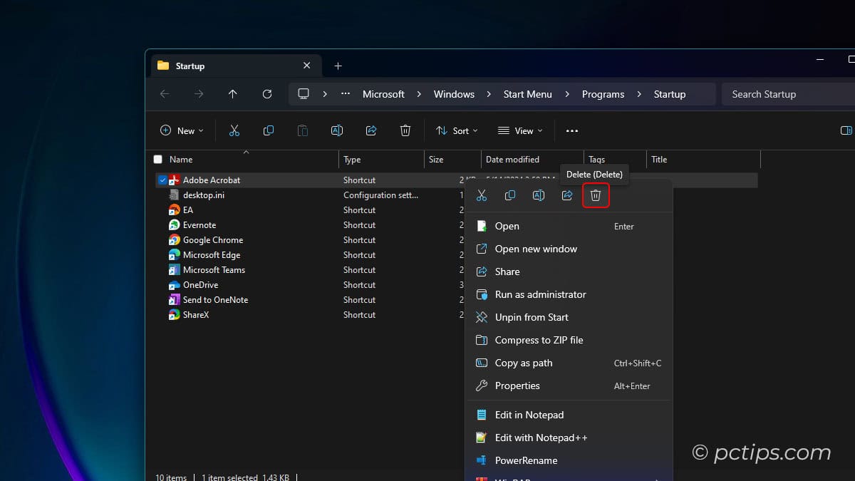
Task: Click the toolbar Delete trash icon
Action: (x=405, y=130)
